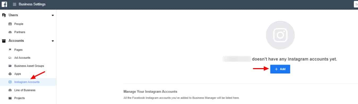
Task: Click the blue Add button
Action: [280, 69]
